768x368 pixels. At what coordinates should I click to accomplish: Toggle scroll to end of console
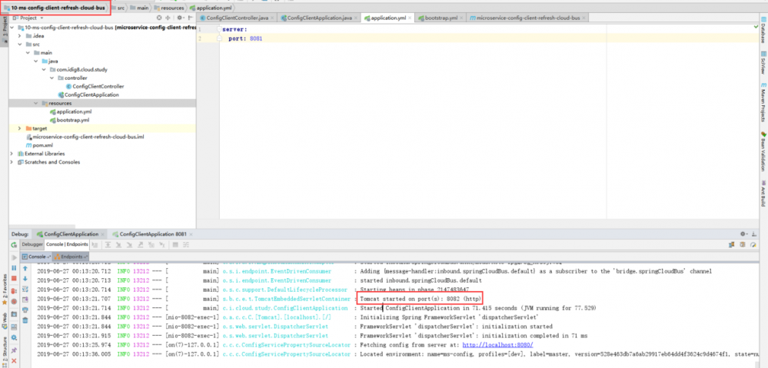pyautogui.click(x=25, y=299)
